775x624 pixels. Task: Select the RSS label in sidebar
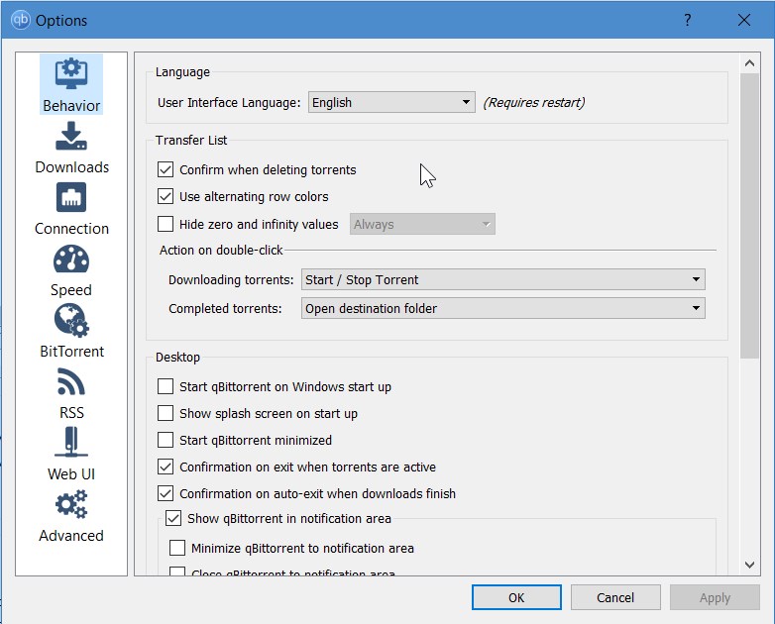pos(71,413)
